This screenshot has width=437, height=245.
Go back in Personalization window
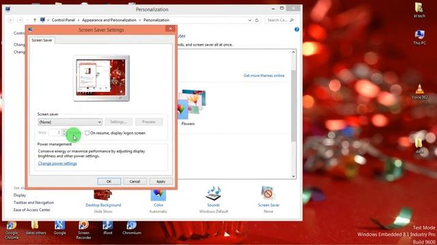[x=11, y=20]
